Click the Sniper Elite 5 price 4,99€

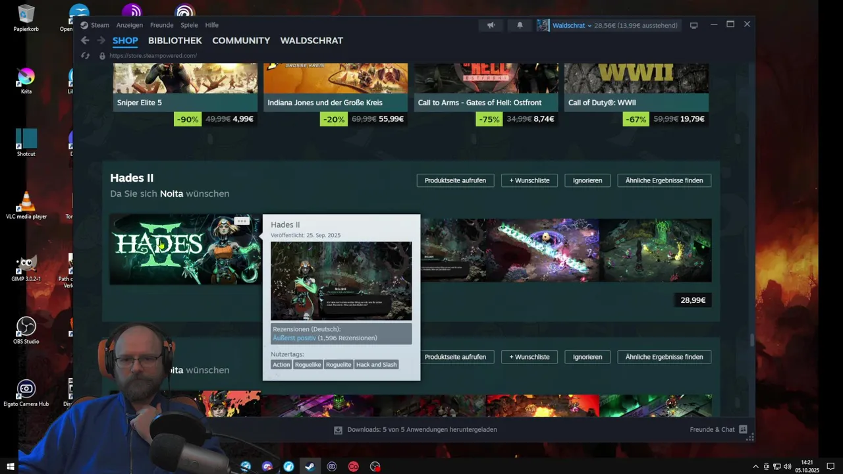coord(242,119)
